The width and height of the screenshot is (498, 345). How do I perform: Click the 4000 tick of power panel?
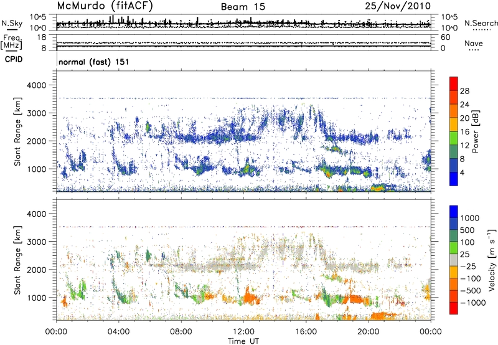click(36, 85)
